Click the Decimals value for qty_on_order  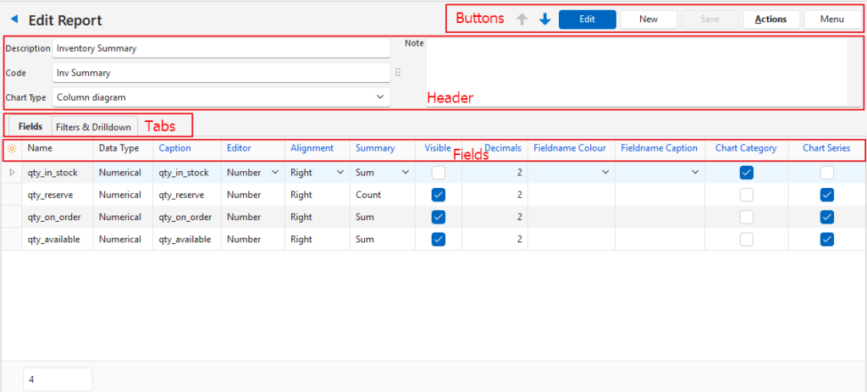(x=494, y=217)
